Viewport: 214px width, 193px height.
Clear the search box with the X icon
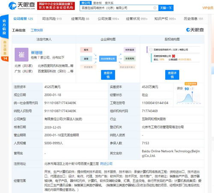[155, 8]
